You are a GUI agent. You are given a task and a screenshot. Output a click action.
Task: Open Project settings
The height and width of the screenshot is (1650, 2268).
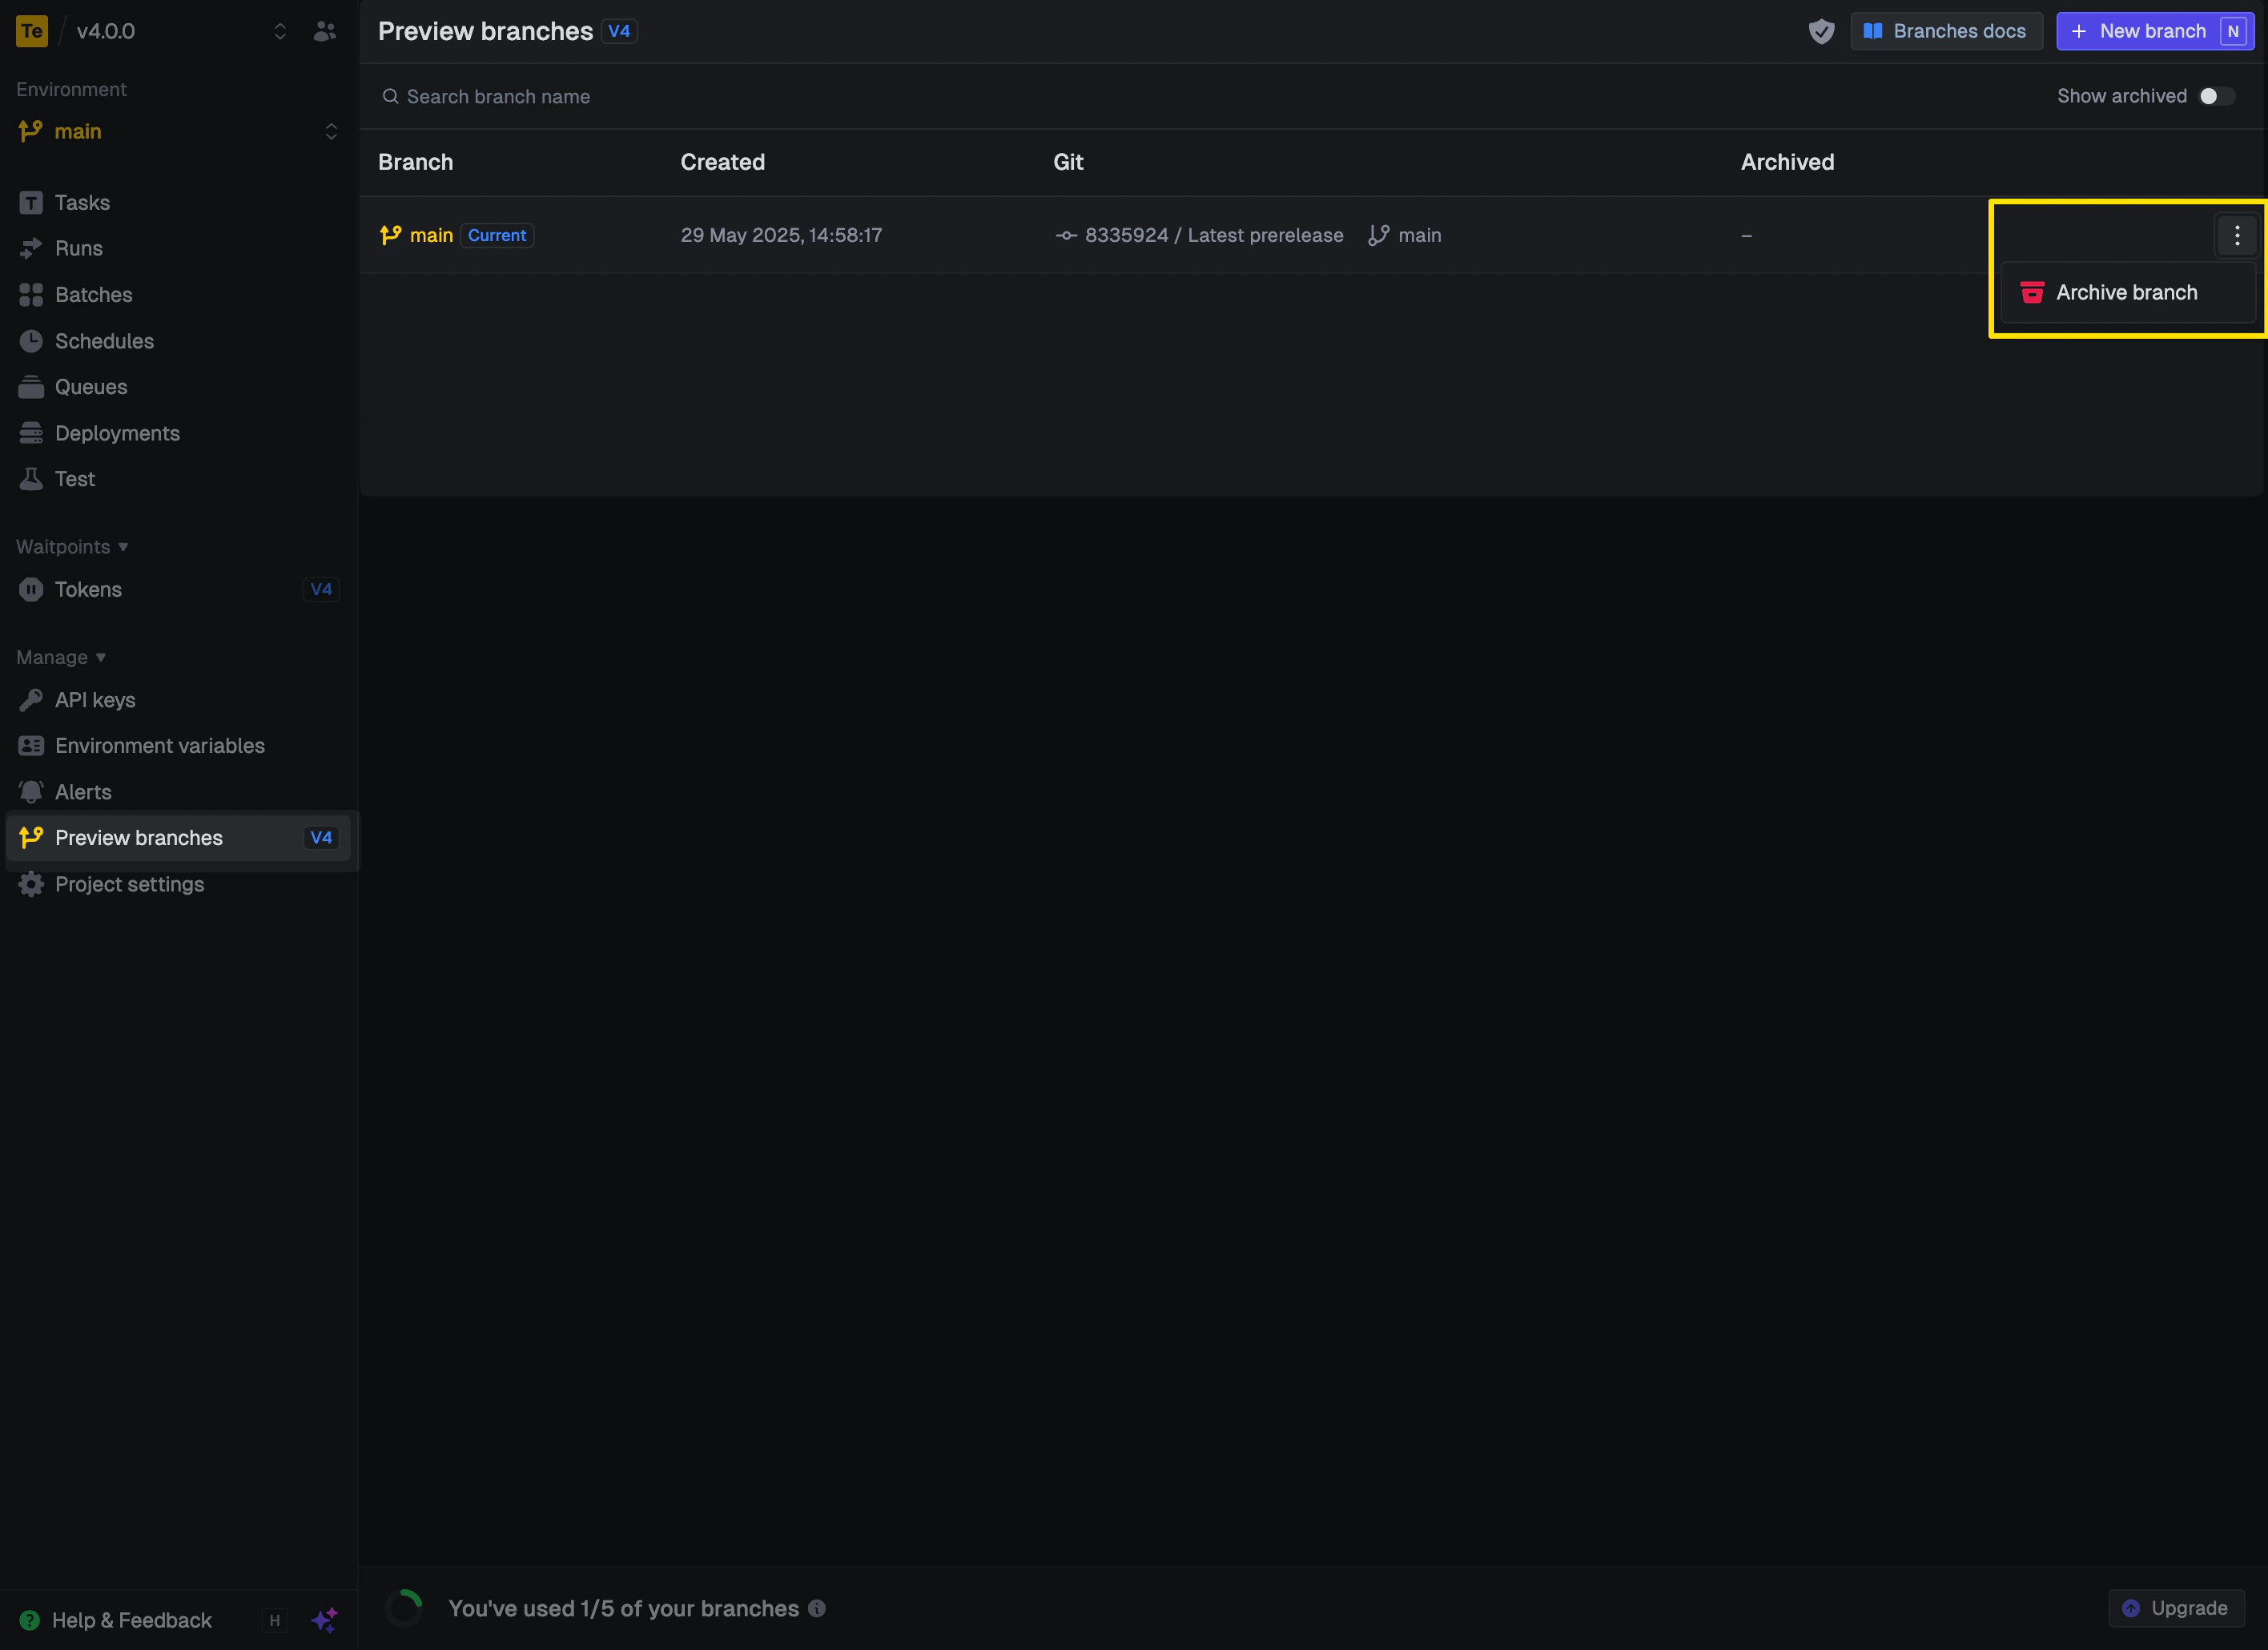coord(129,884)
